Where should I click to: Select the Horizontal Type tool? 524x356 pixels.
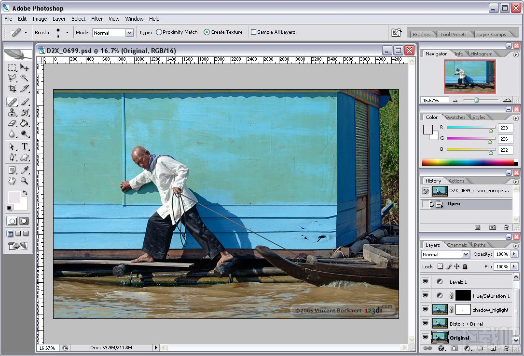[25, 145]
